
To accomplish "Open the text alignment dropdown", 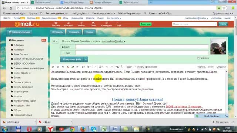I will coord(83,67).
